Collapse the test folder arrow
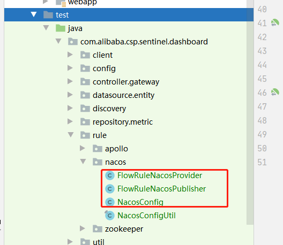This screenshot has width=283, height=245. (x=34, y=14)
